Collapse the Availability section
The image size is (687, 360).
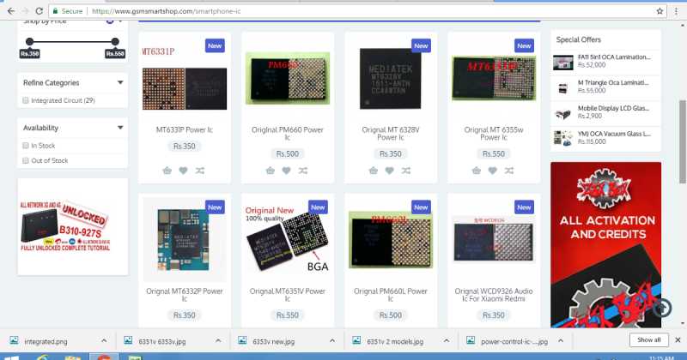(120, 128)
